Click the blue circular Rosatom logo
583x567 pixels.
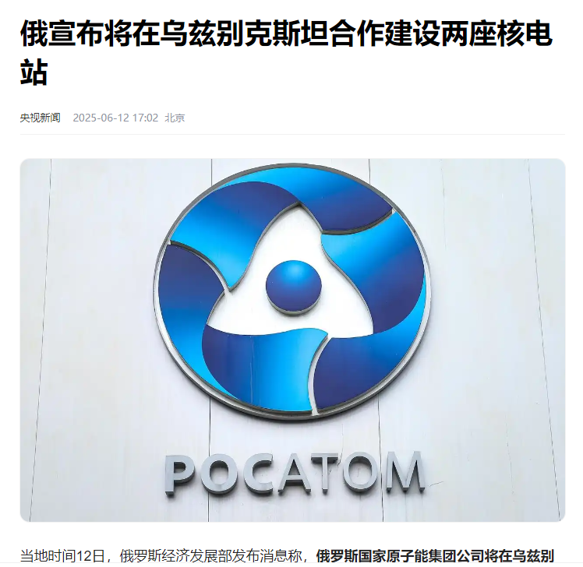[292, 291]
